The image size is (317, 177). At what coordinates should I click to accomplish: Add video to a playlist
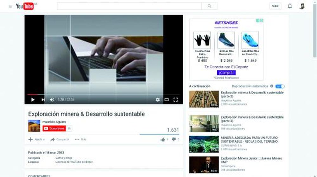click(x=36, y=139)
